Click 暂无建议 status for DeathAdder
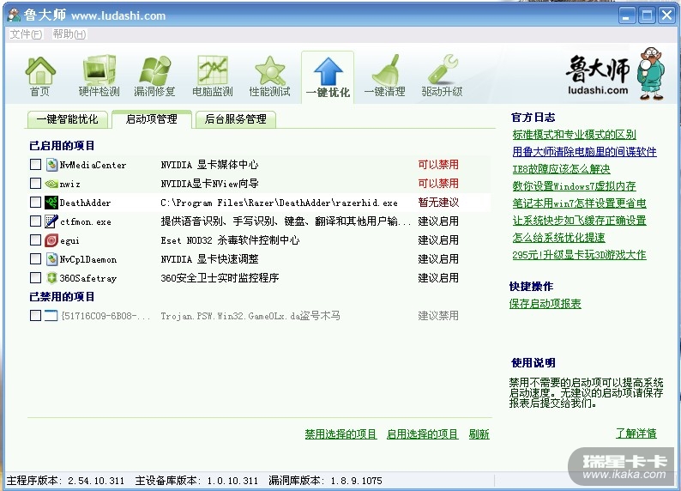Screen dimensions: 681x491 click(x=438, y=203)
